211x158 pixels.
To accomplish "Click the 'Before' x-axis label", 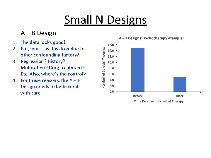I will point(138,96).
